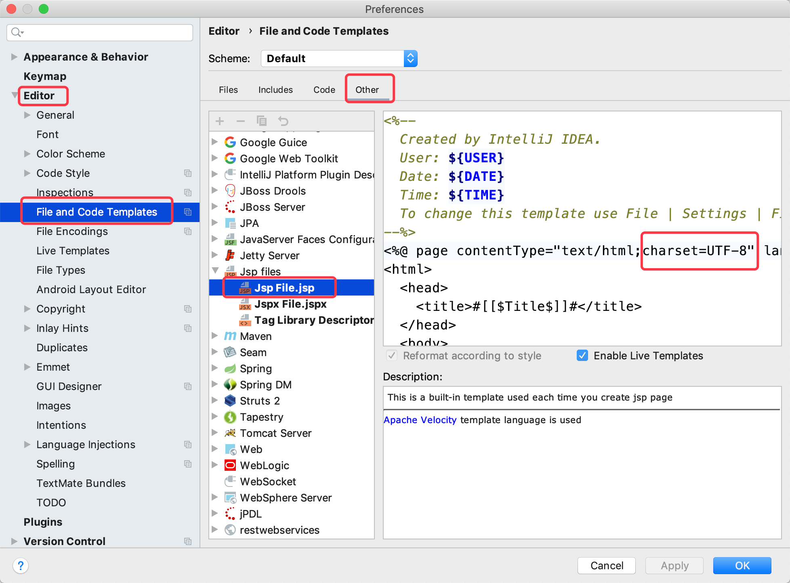Image resolution: width=790 pixels, height=583 pixels.
Task: Select File and Code Templates item
Action: (100, 212)
